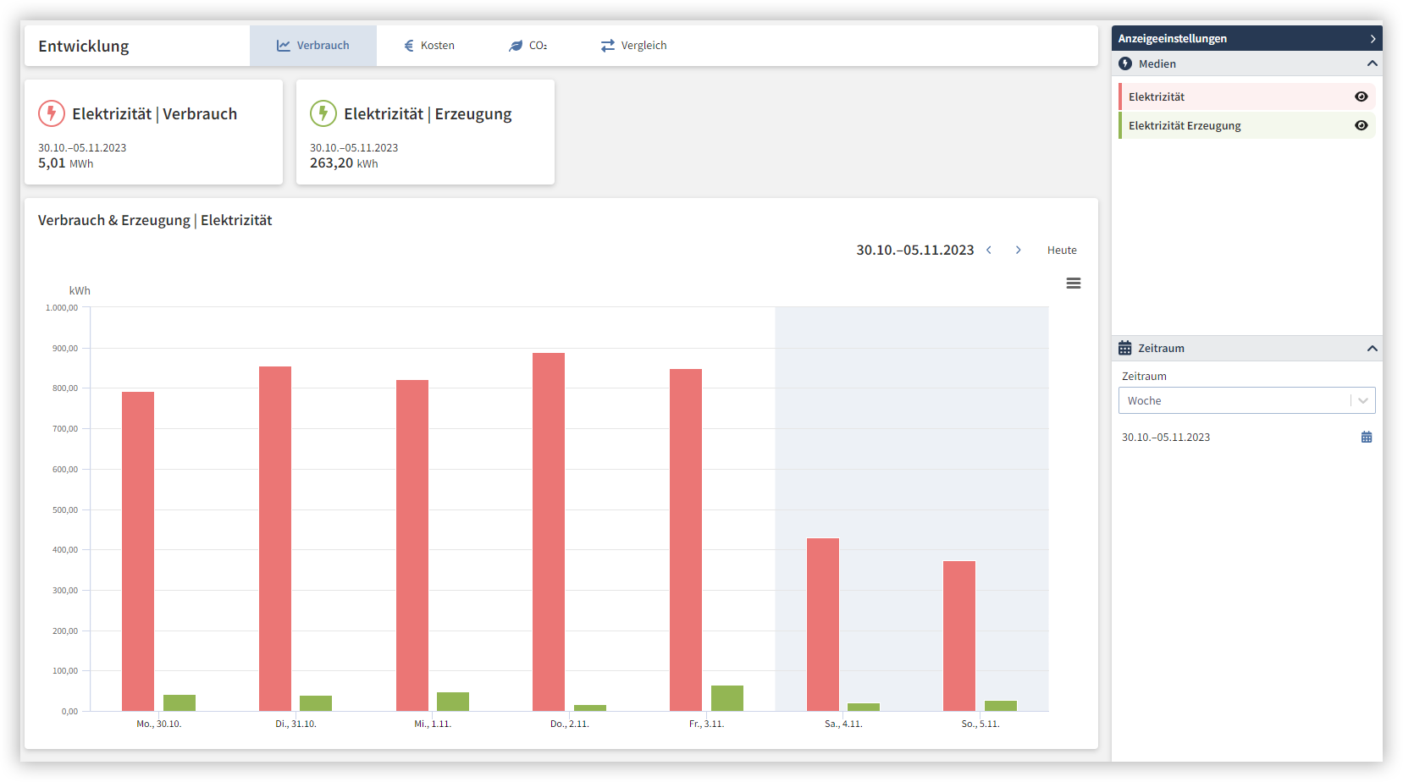Click the Heute button
Image resolution: width=1403 pixels, height=782 pixels.
pos(1061,251)
